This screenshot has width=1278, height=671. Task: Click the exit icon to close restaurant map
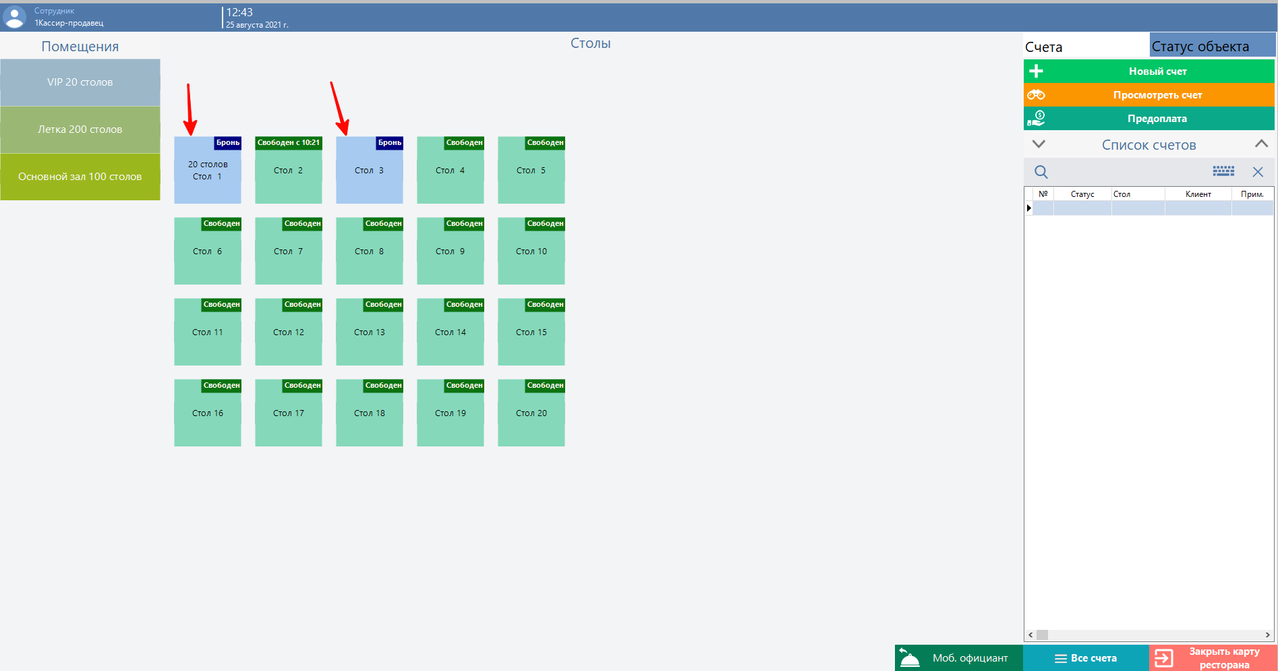pyautogui.click(x=1164, y=658)
